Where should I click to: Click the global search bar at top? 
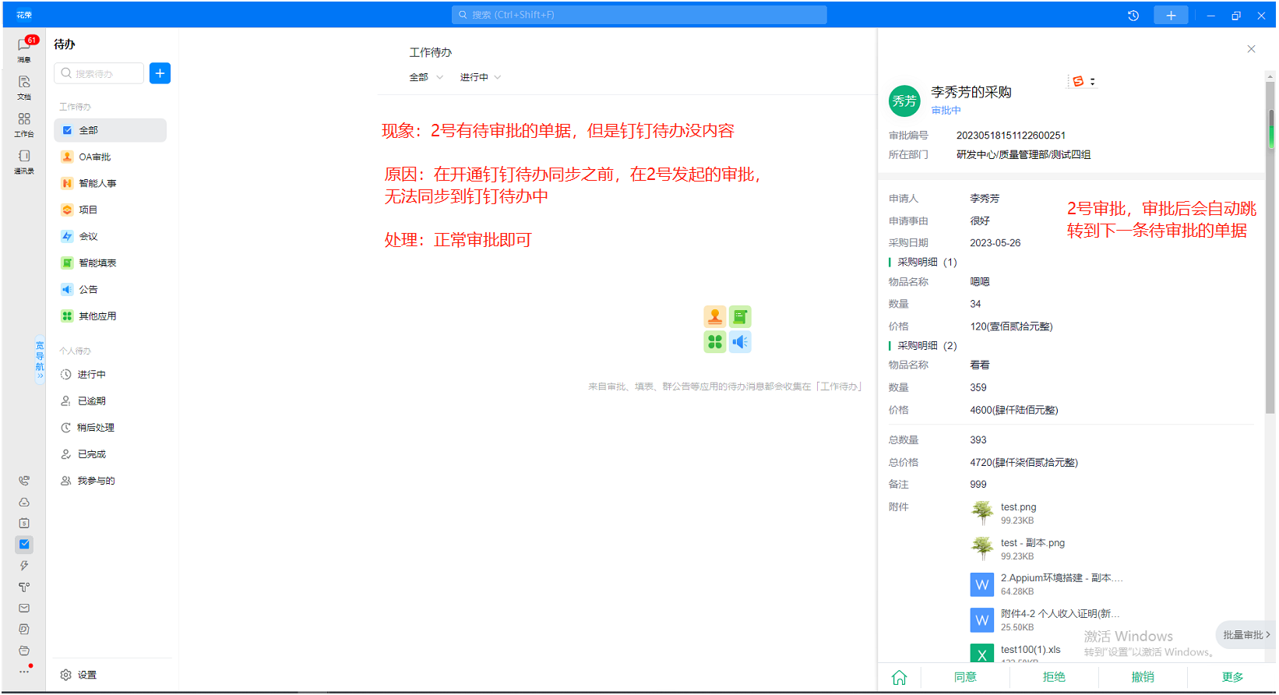[639, 15]
